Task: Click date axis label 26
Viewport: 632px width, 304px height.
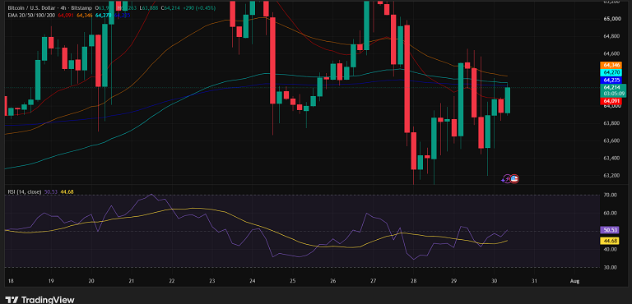Action: [x=333, y=281]
